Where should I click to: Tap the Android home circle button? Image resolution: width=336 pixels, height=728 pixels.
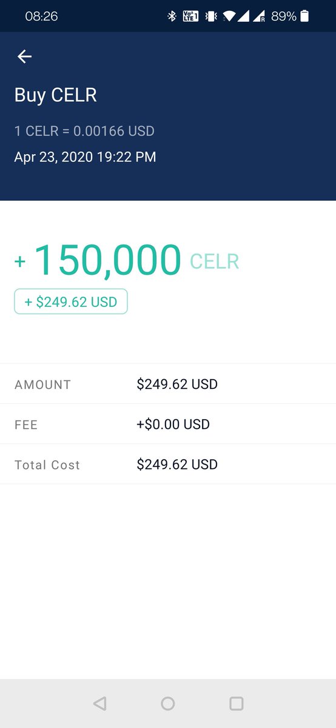[x=168, y=703]
